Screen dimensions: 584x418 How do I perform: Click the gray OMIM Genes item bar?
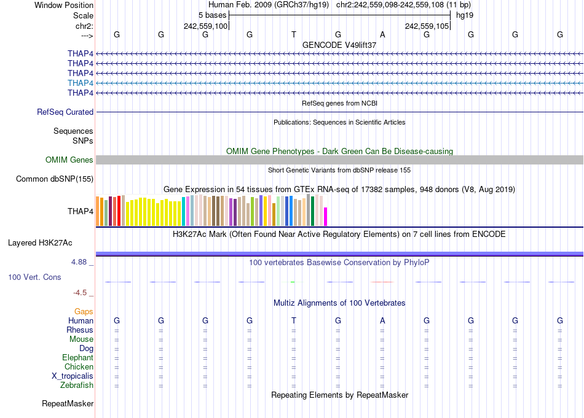pos(339,160)
